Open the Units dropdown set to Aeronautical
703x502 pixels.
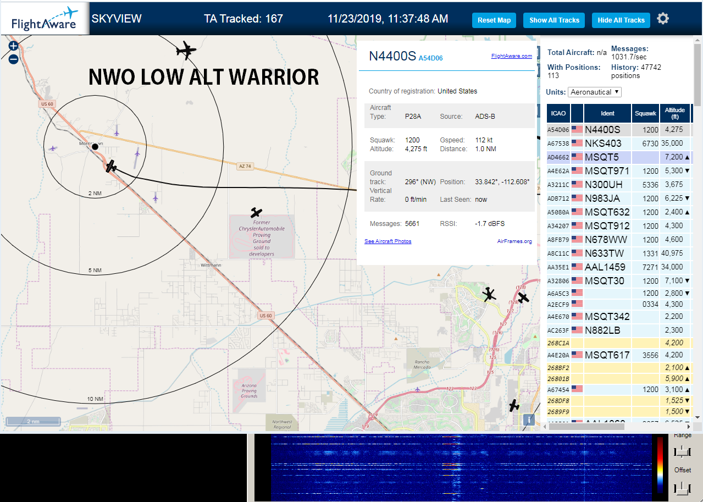[595, 92]
